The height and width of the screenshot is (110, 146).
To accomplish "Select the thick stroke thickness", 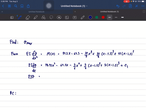I will click(x=123, y=17).
